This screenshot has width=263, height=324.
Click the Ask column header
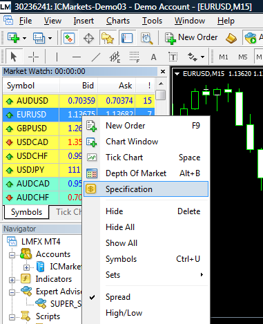tap(116, 86)
